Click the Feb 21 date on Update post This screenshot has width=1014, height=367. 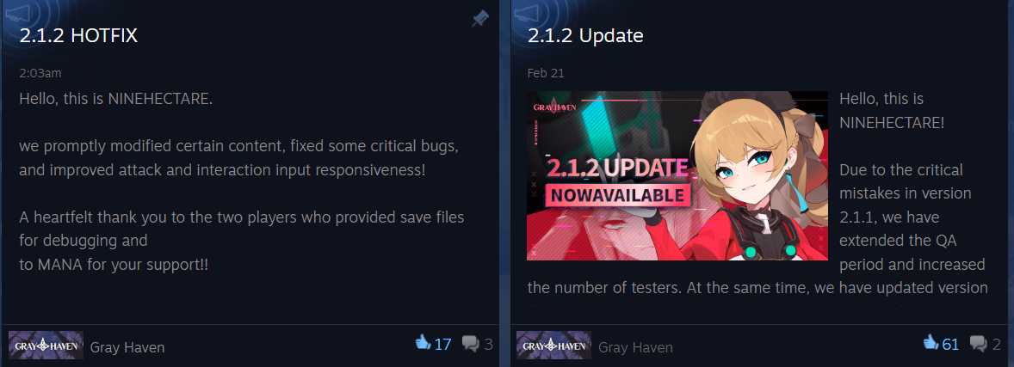tap(546, 73)
